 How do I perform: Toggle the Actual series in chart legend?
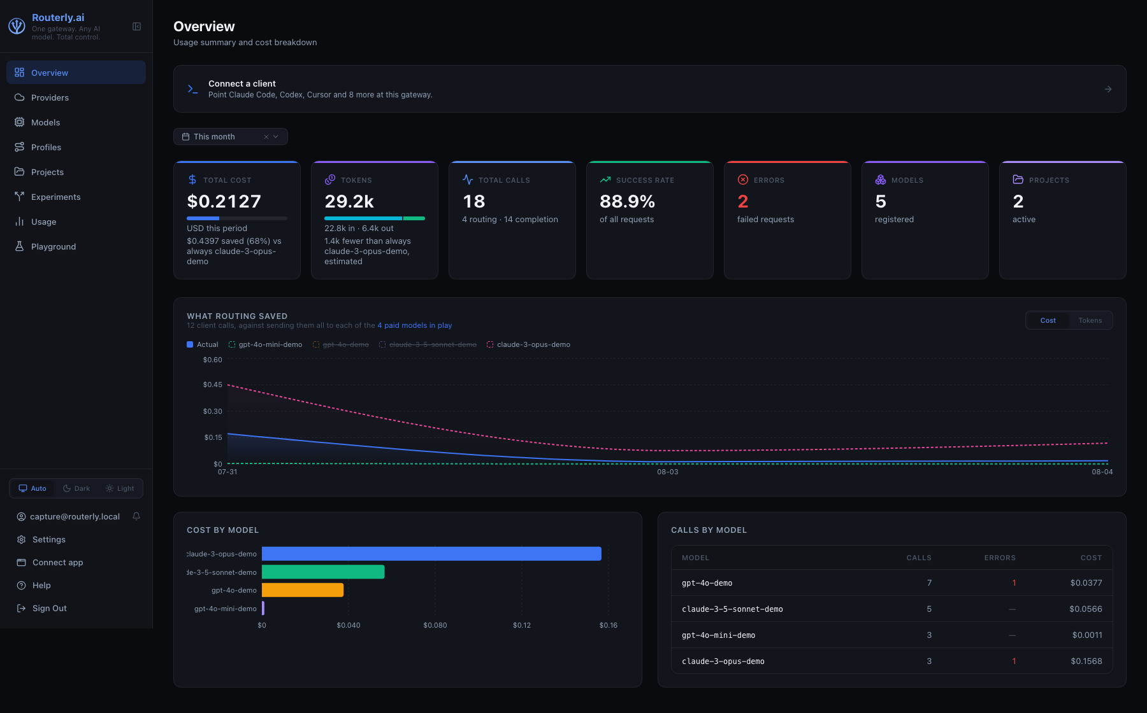click(203, 344)
